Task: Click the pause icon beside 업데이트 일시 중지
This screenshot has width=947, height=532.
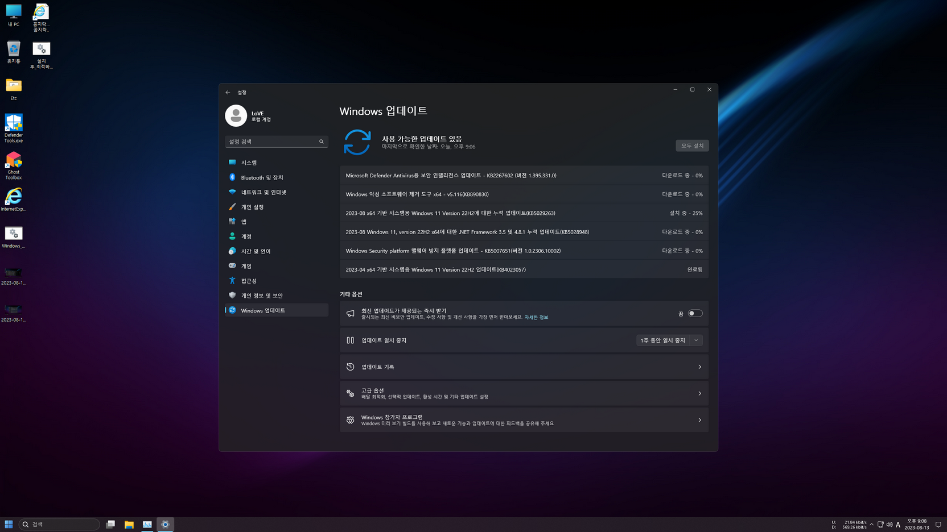Action: pyautogui.click(x=351, y=340)
